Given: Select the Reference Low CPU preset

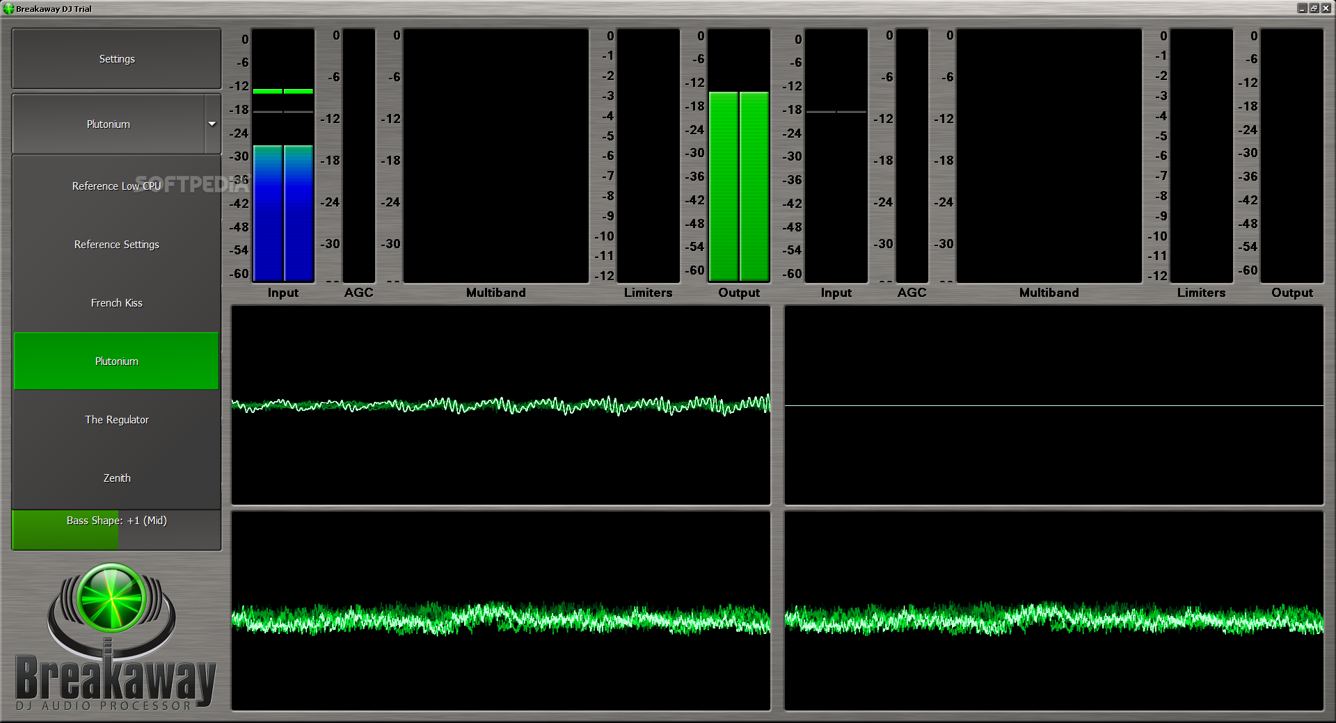Looking at the screenshot, I should tap(116, 186).
